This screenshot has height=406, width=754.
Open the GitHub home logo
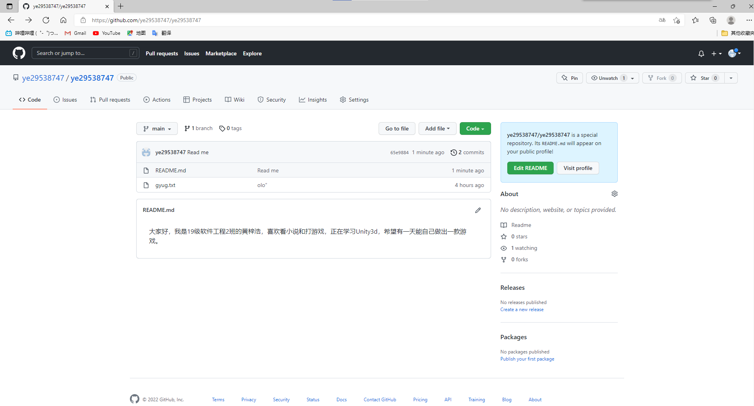pos(19,53)
